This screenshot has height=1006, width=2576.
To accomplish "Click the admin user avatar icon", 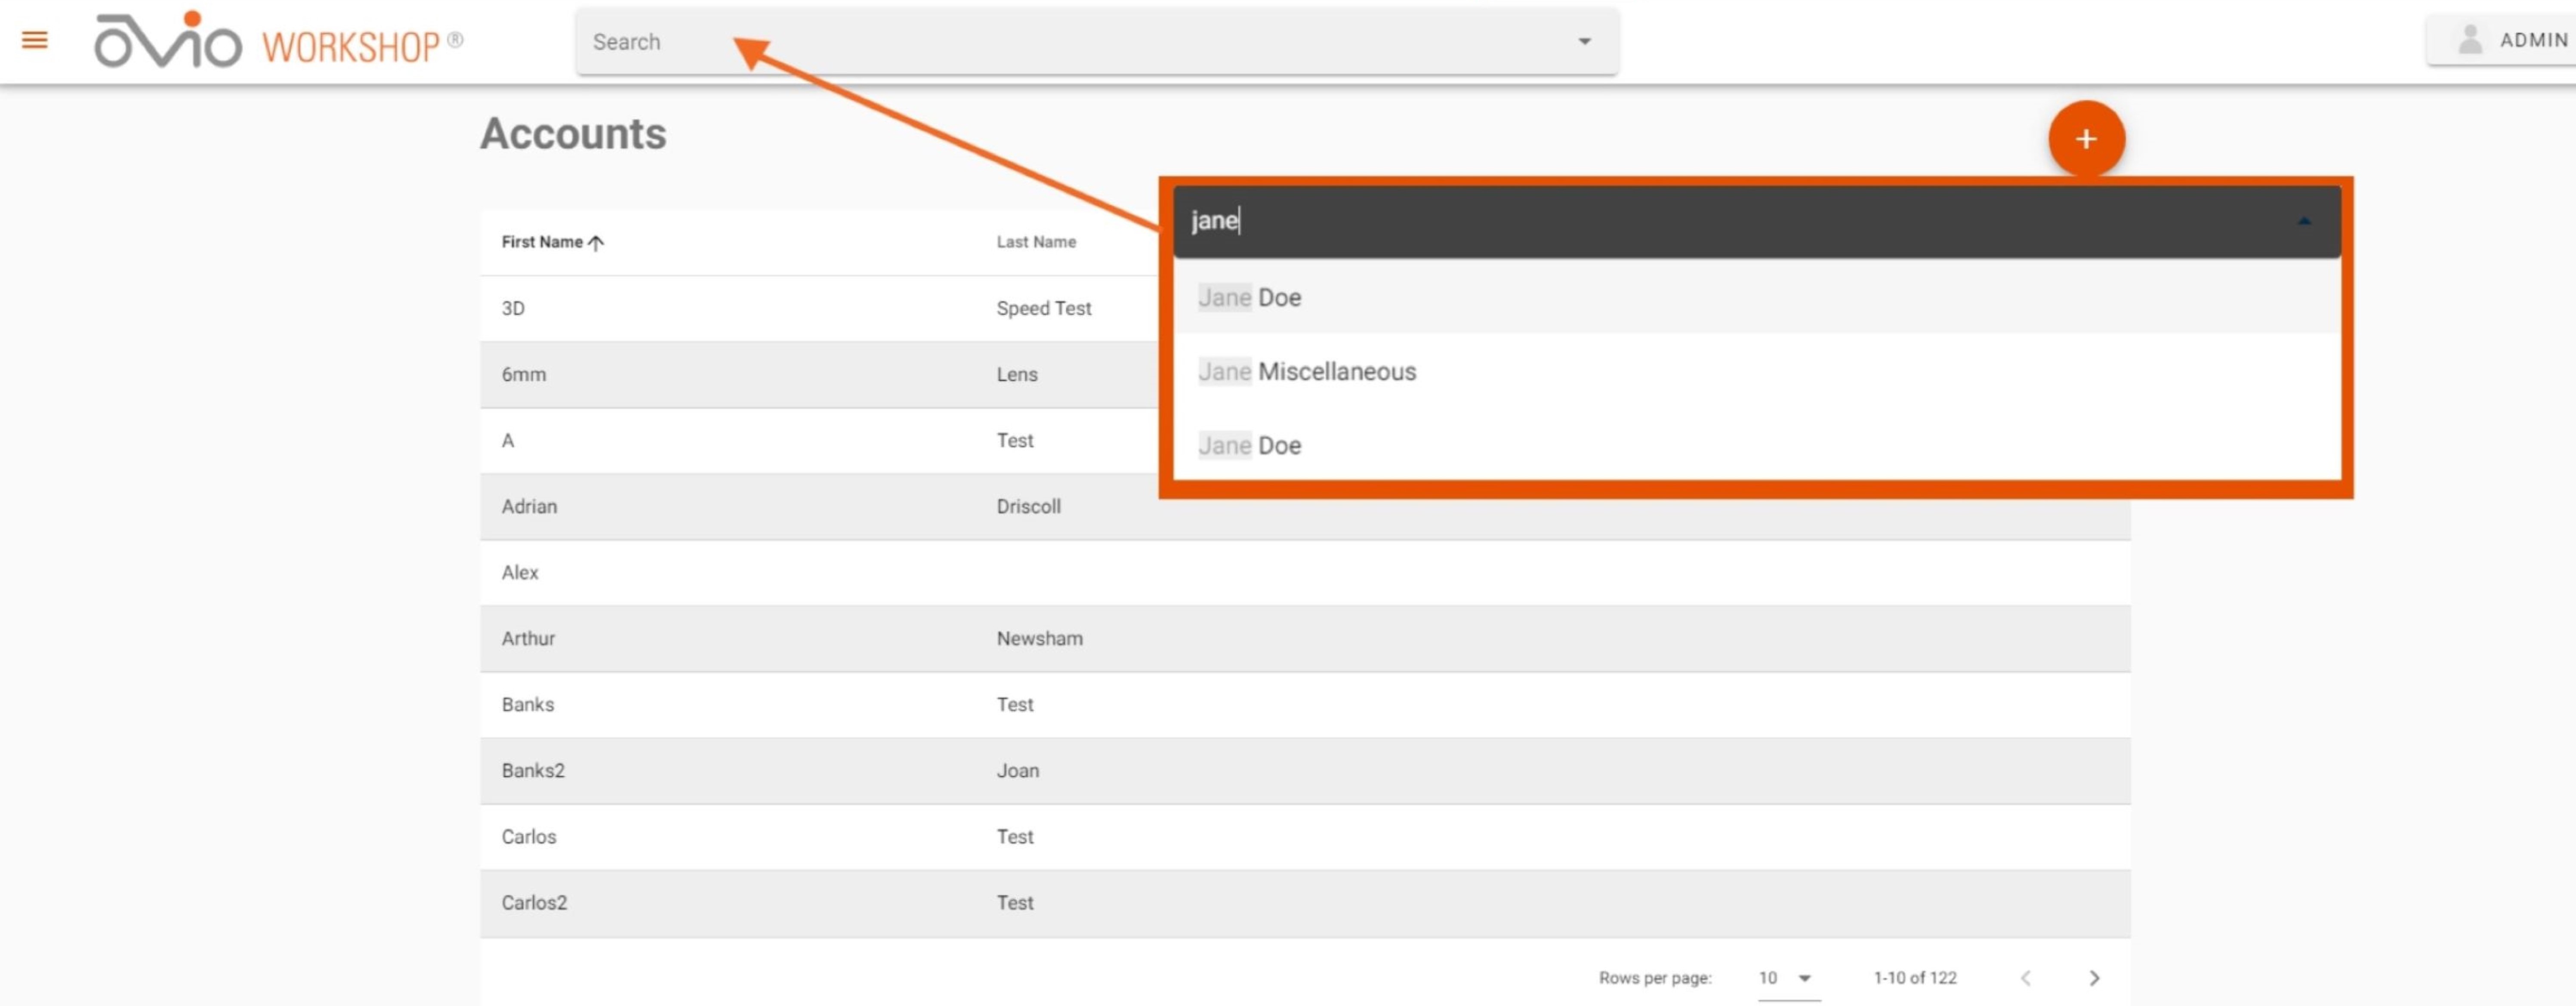I will pos(2470,40).
